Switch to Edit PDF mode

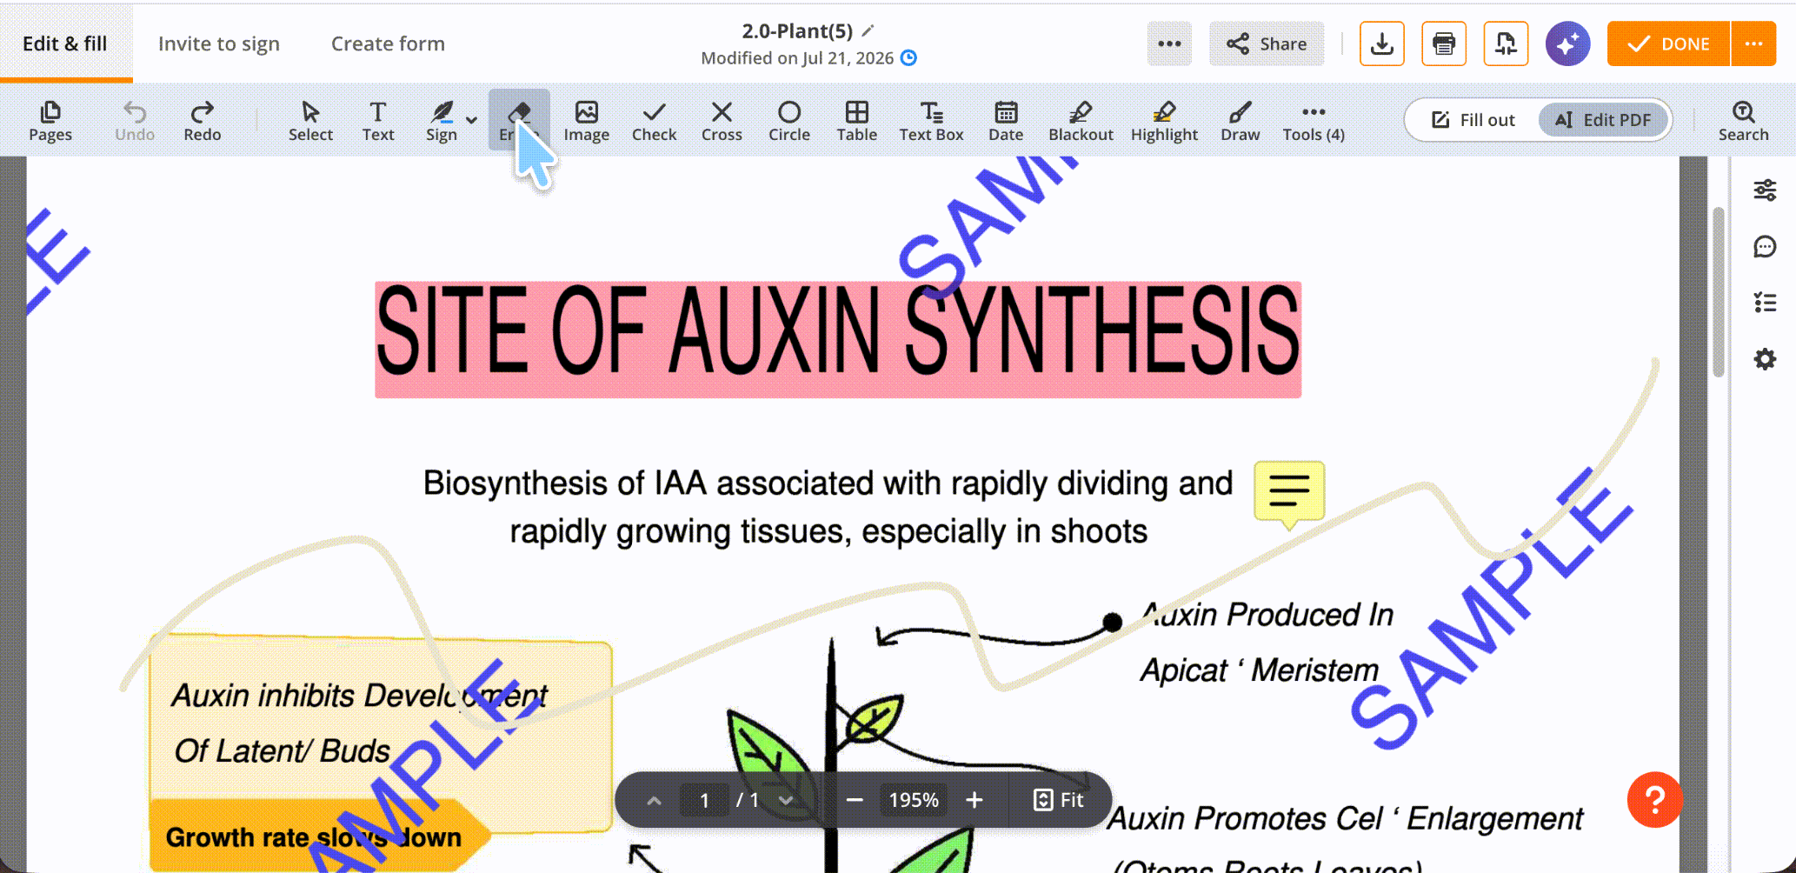tap(1603, 120)
